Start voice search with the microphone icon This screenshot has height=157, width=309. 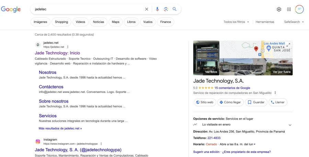pos(157,9)
